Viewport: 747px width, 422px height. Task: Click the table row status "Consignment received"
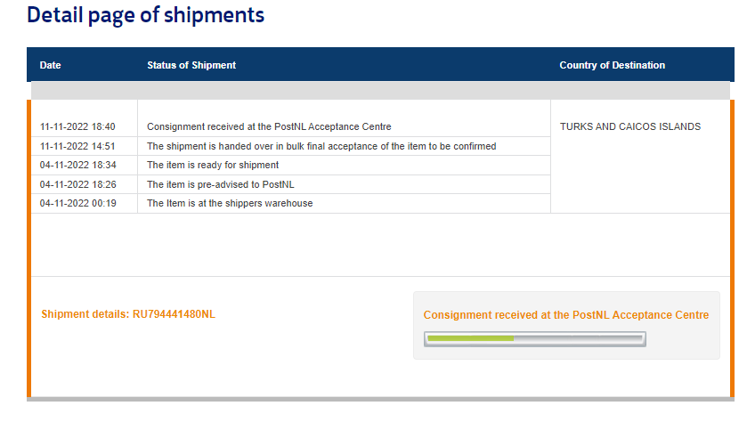pos(269,126)
